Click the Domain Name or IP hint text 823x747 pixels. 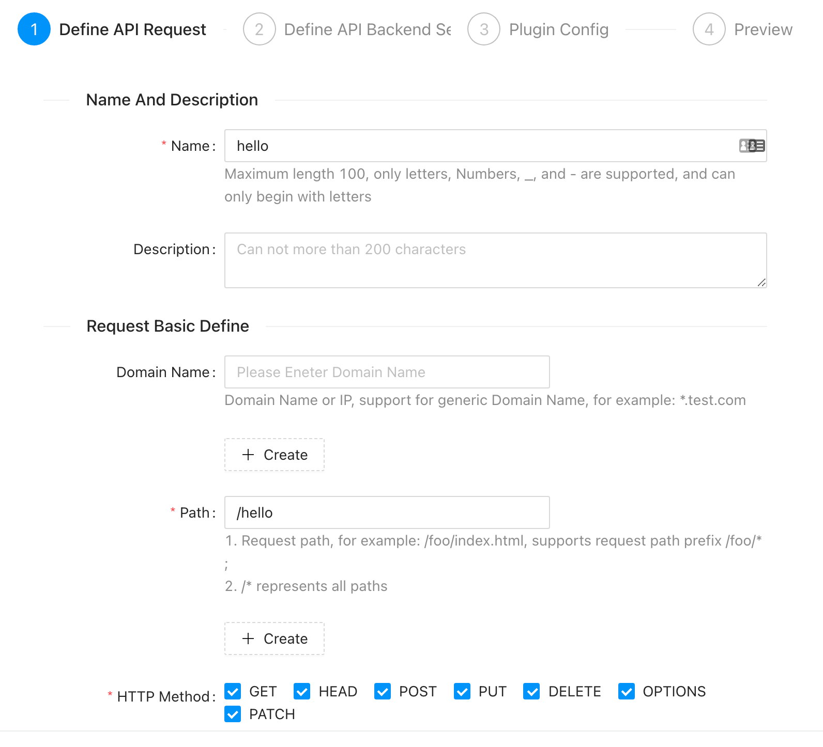coord(485,400)
